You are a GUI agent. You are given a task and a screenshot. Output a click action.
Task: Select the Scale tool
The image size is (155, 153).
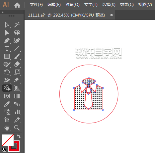pyautogui.click(x=17, y=72)
